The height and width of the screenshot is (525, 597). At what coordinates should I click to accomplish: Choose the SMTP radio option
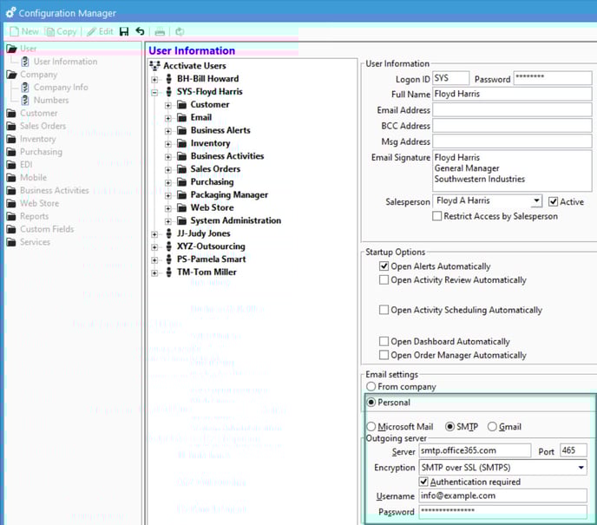[449, 427]
